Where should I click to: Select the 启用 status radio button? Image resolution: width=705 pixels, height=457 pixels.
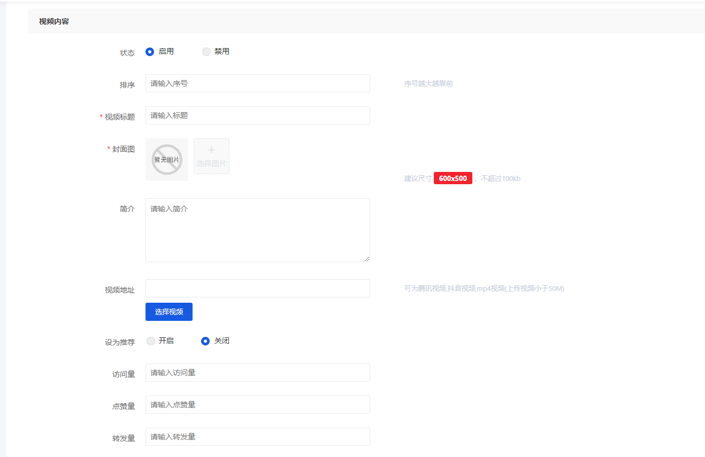(150, 52)
